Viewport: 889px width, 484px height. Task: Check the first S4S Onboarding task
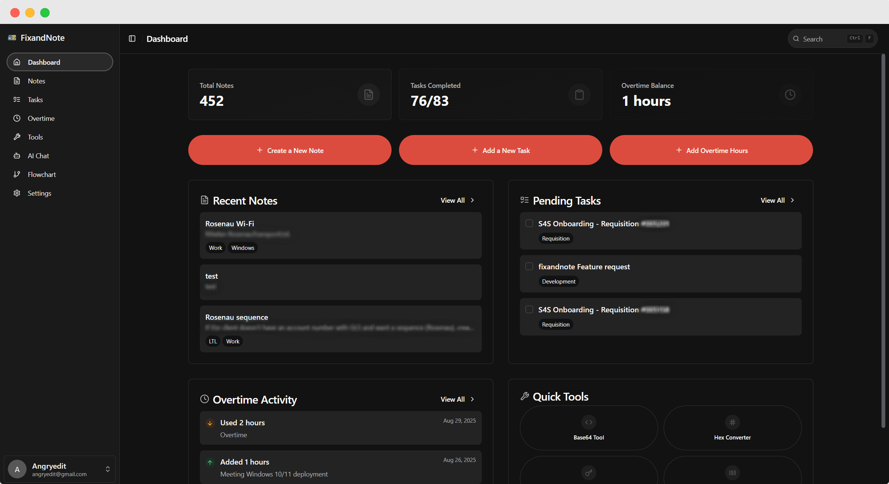(529, 223)
